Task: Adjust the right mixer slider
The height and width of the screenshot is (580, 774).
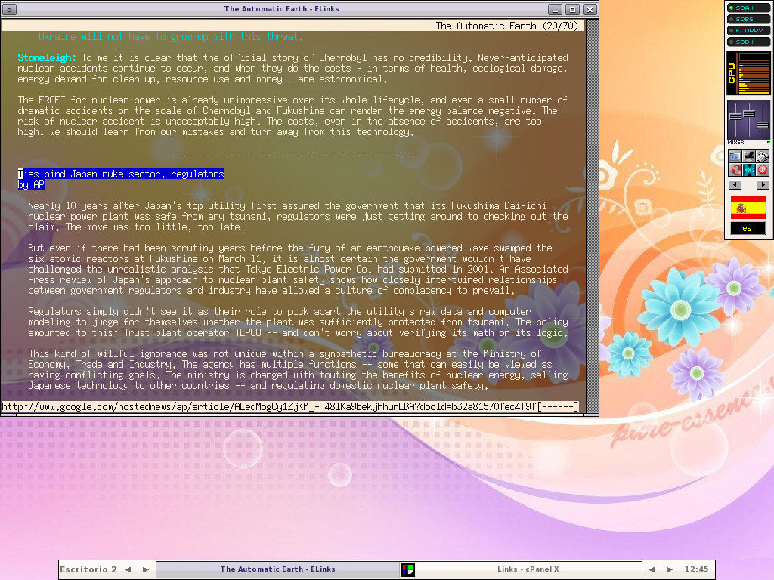Action: 763,125
